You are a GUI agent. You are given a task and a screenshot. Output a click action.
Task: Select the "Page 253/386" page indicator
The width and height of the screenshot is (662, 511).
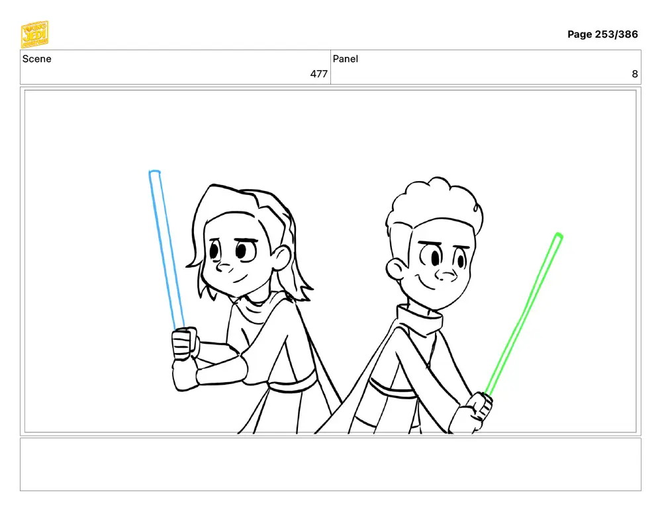[x=602, y=34]
